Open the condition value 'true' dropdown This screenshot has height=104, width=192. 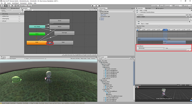point(178,48)
